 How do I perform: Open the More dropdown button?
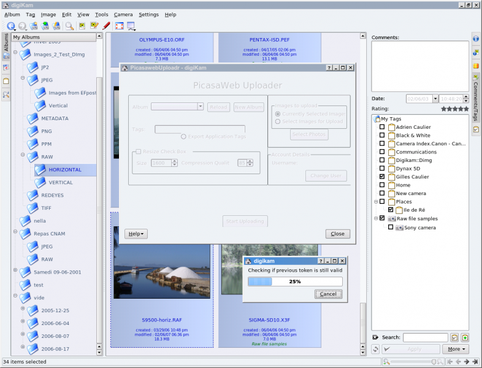pos(456,349)
